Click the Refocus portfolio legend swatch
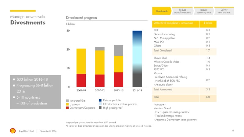The height and width of the screenshot is (137, 244). [100, 100]
